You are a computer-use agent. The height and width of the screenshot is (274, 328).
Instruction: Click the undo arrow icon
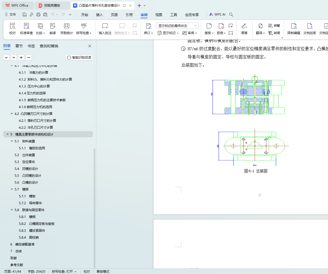tap(53, 15)
